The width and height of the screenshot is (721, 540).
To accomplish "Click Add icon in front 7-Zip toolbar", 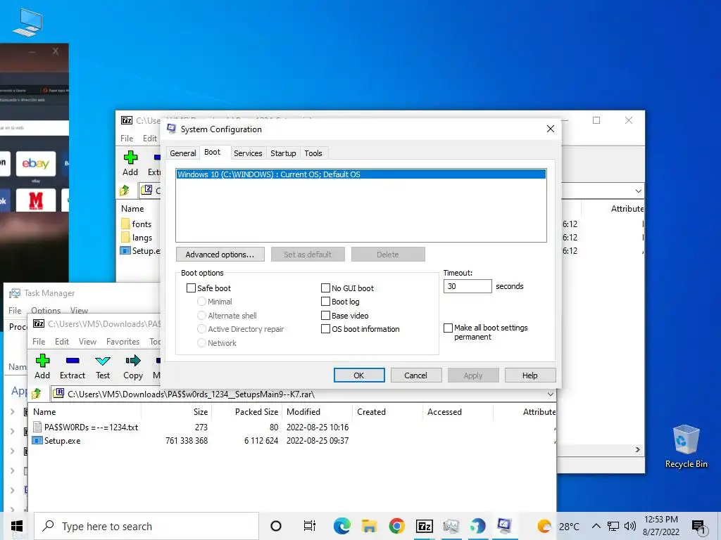I will pyautogui.click(x=42, y=361).
